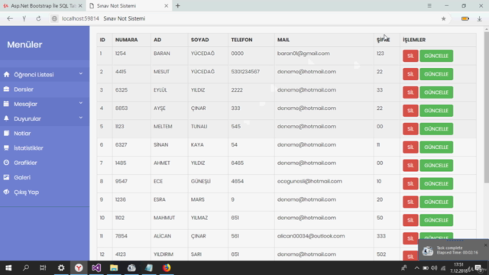Expand the Mesajlar submenu chevron
This screenshot has height=275, width=489.
click(x=81, y=103)
